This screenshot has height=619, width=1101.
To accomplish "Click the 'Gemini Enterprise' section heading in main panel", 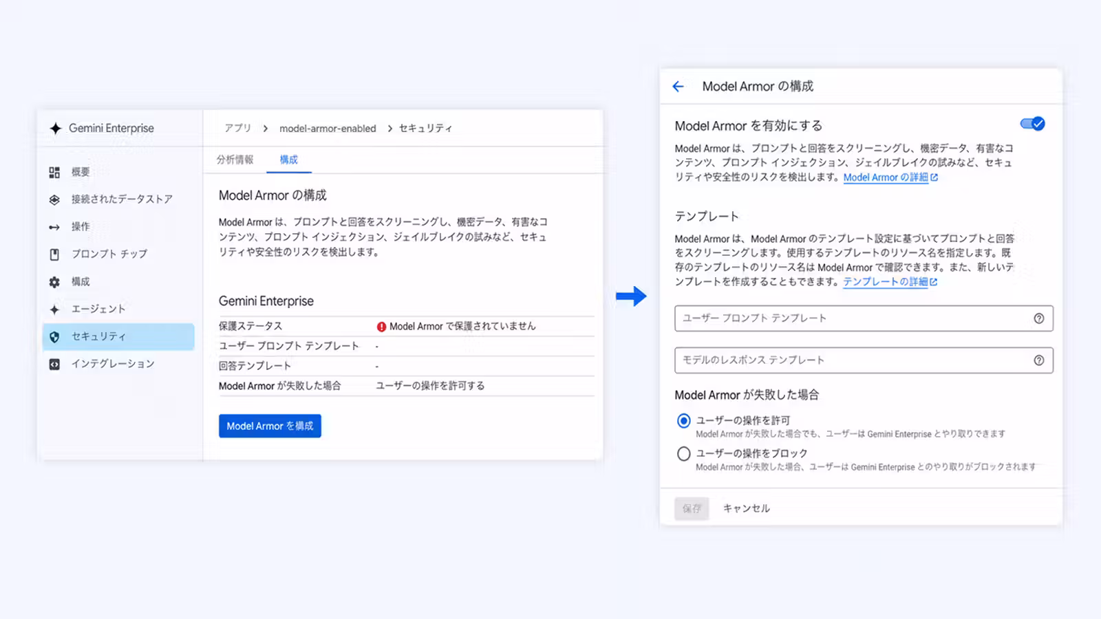I will [266, 301].
